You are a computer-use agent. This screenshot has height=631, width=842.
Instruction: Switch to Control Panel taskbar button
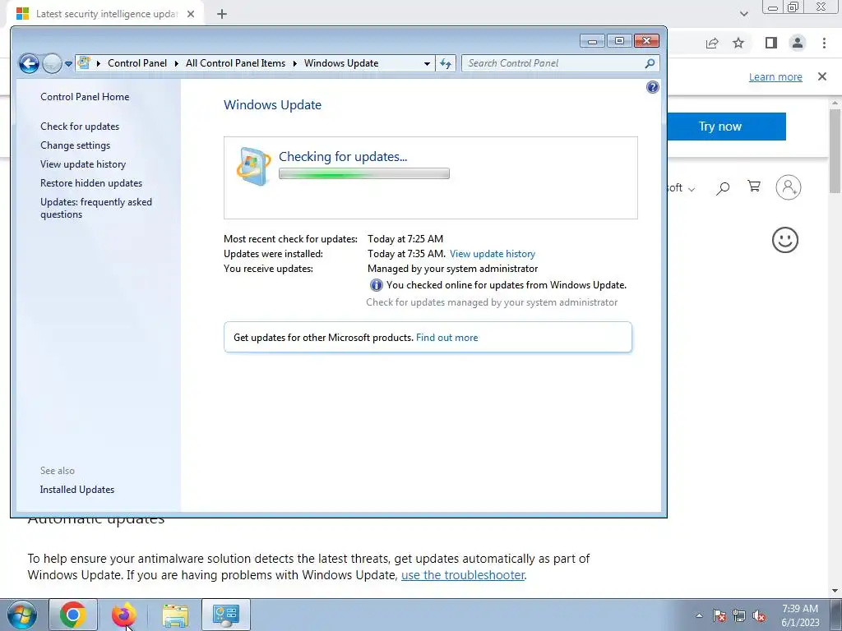point(225,615)
